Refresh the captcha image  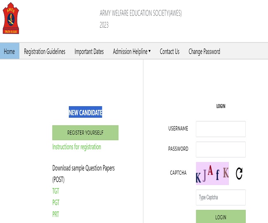click(239, 173)
